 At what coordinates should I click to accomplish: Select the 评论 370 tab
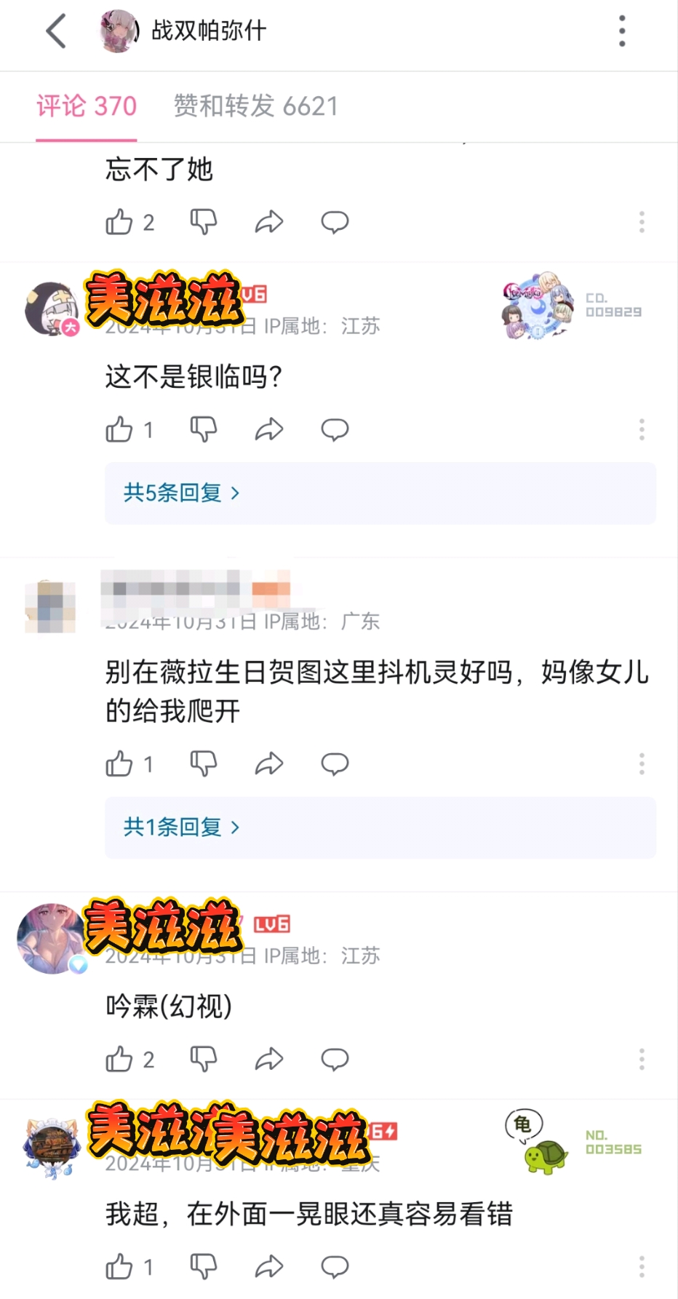[x=87, y=106]
